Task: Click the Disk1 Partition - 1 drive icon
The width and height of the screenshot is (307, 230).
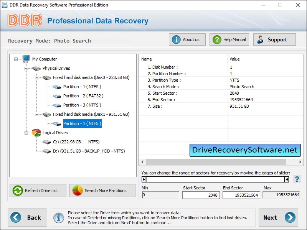Action: 57,123
